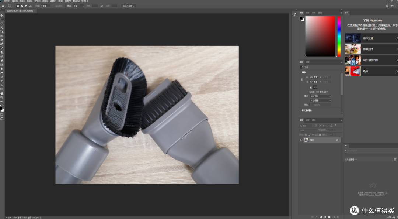Select the Hand tool
Image resolution: width=398 pixels, height=219 pixels.
tap(2, 93)
